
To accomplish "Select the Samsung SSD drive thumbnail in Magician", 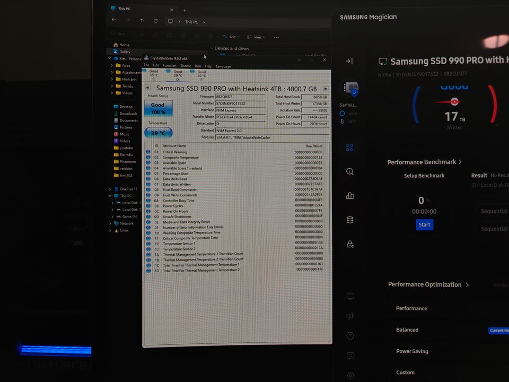I will pos(351,89).
